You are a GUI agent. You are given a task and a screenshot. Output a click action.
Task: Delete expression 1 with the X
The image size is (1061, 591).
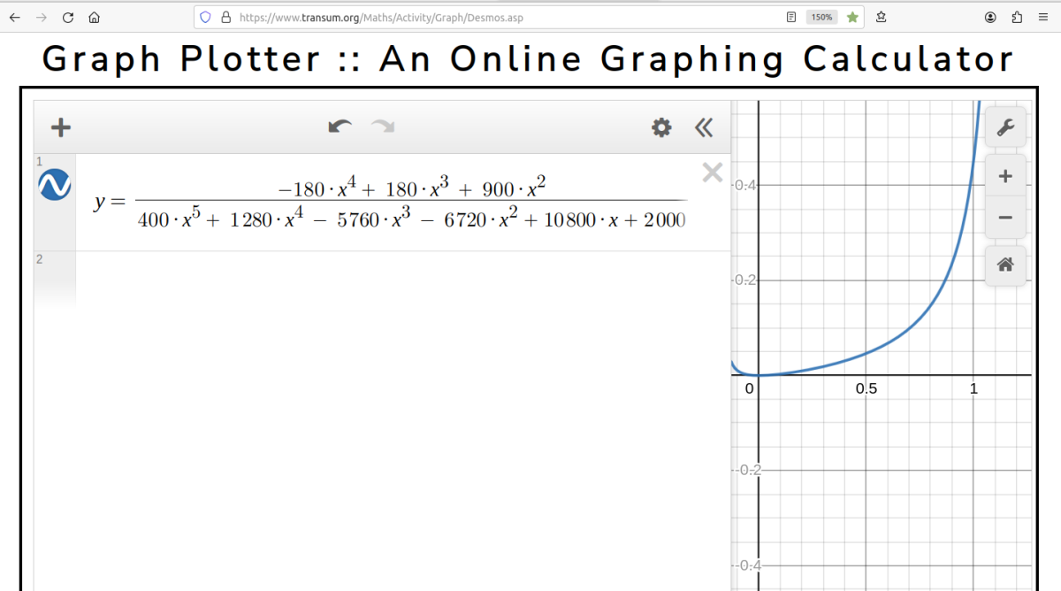click(x=712, y=173)
